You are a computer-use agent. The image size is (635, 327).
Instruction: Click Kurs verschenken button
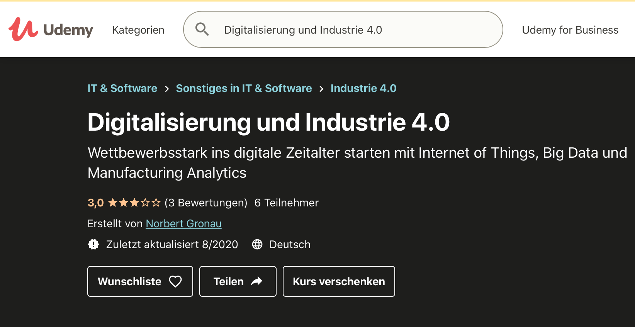pos(339,281)
